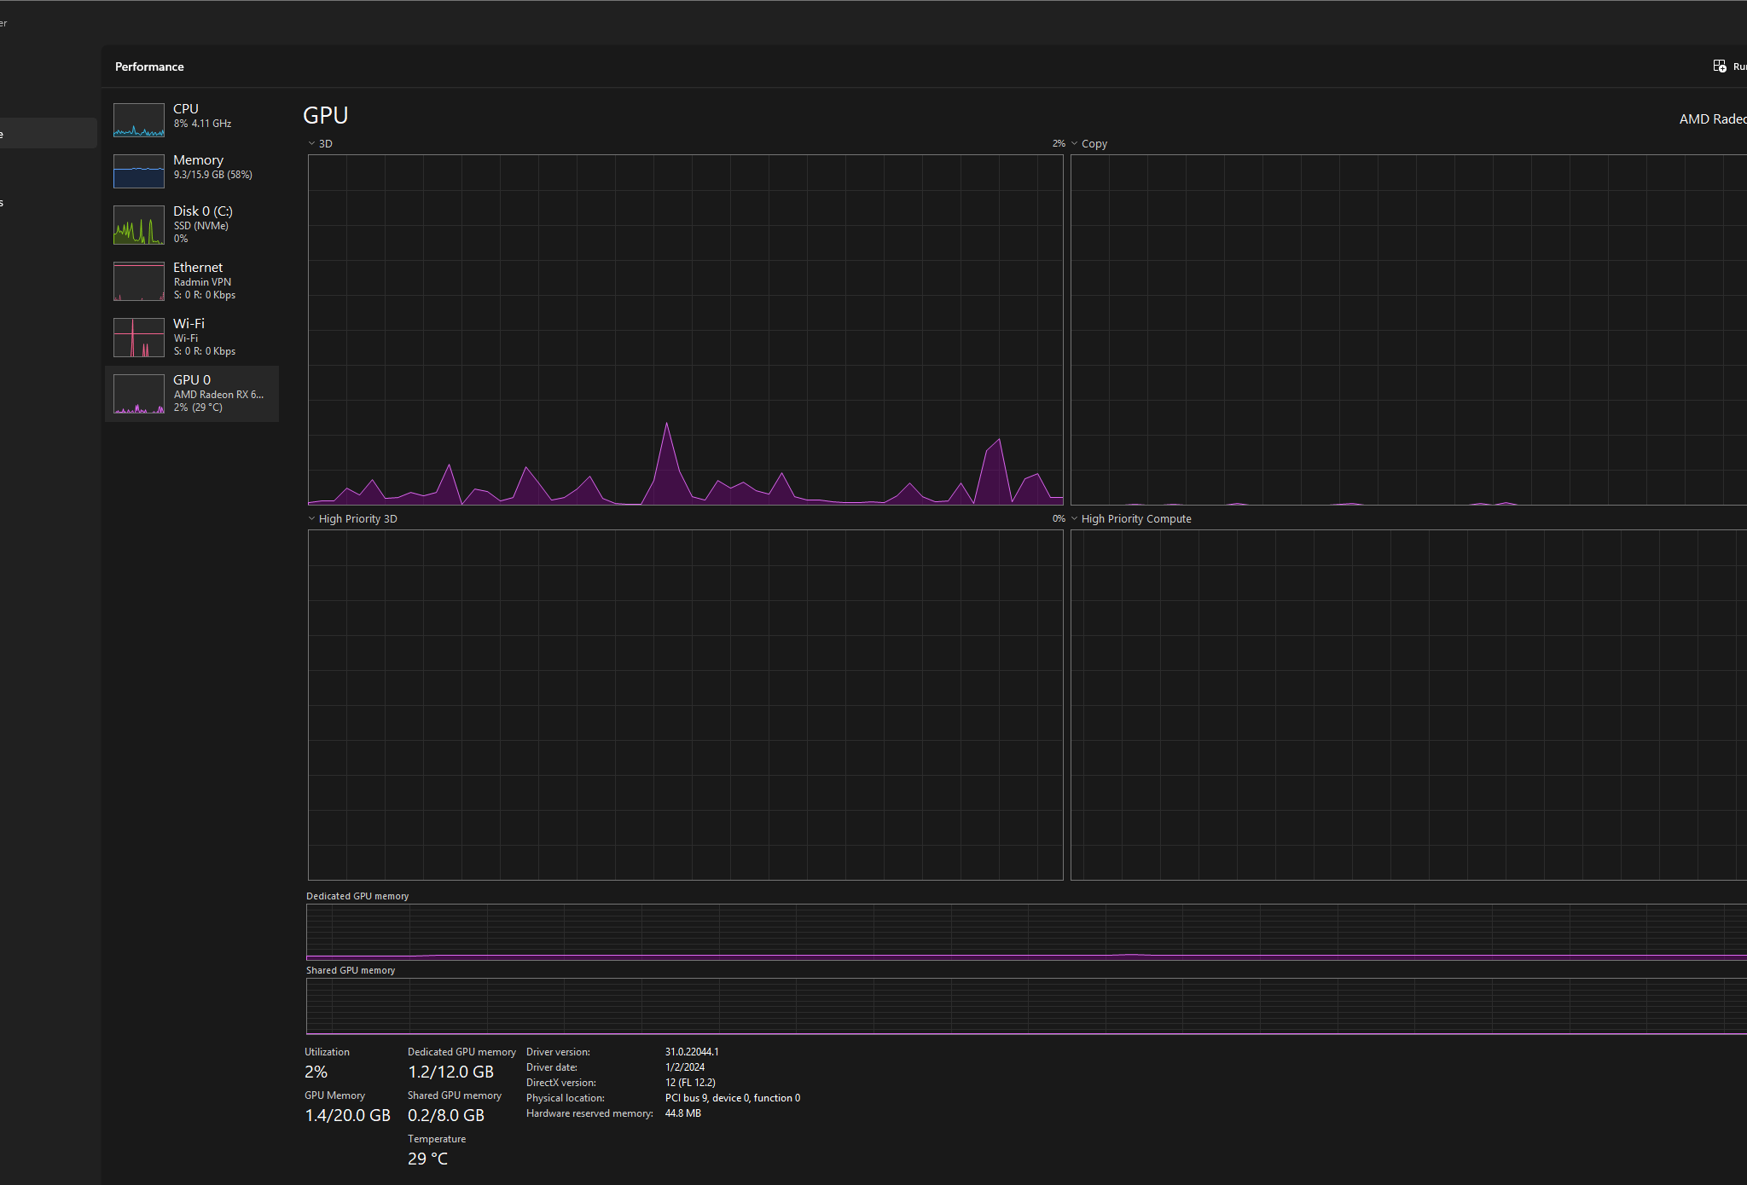The height and width of the screenshot is (1185, 1747).
Task: Click the Memory usage mini graph
Action: (x=139, y=171)
